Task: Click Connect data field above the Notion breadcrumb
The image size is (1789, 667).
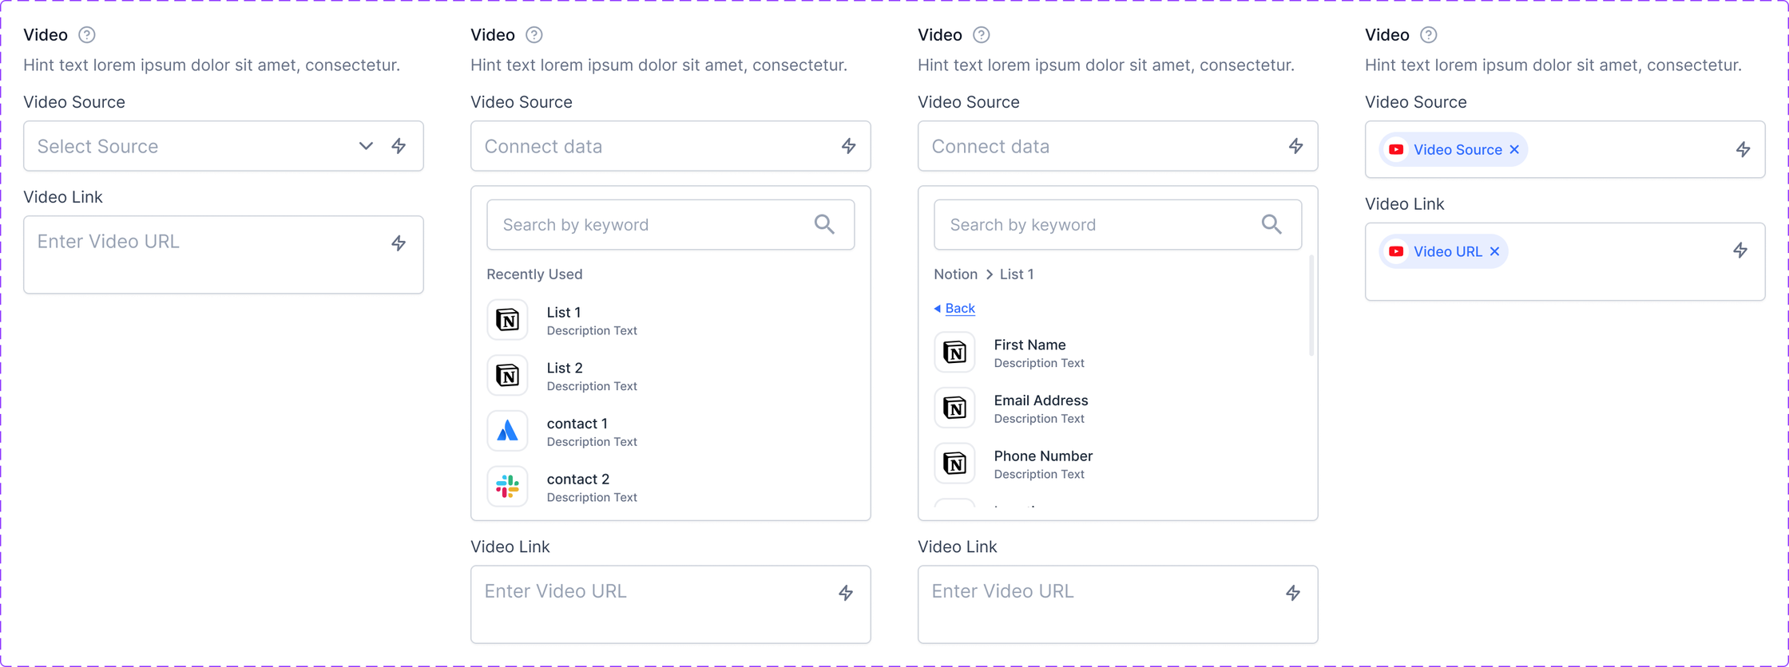Action: pyautogui.click(x=1118, y=146)
